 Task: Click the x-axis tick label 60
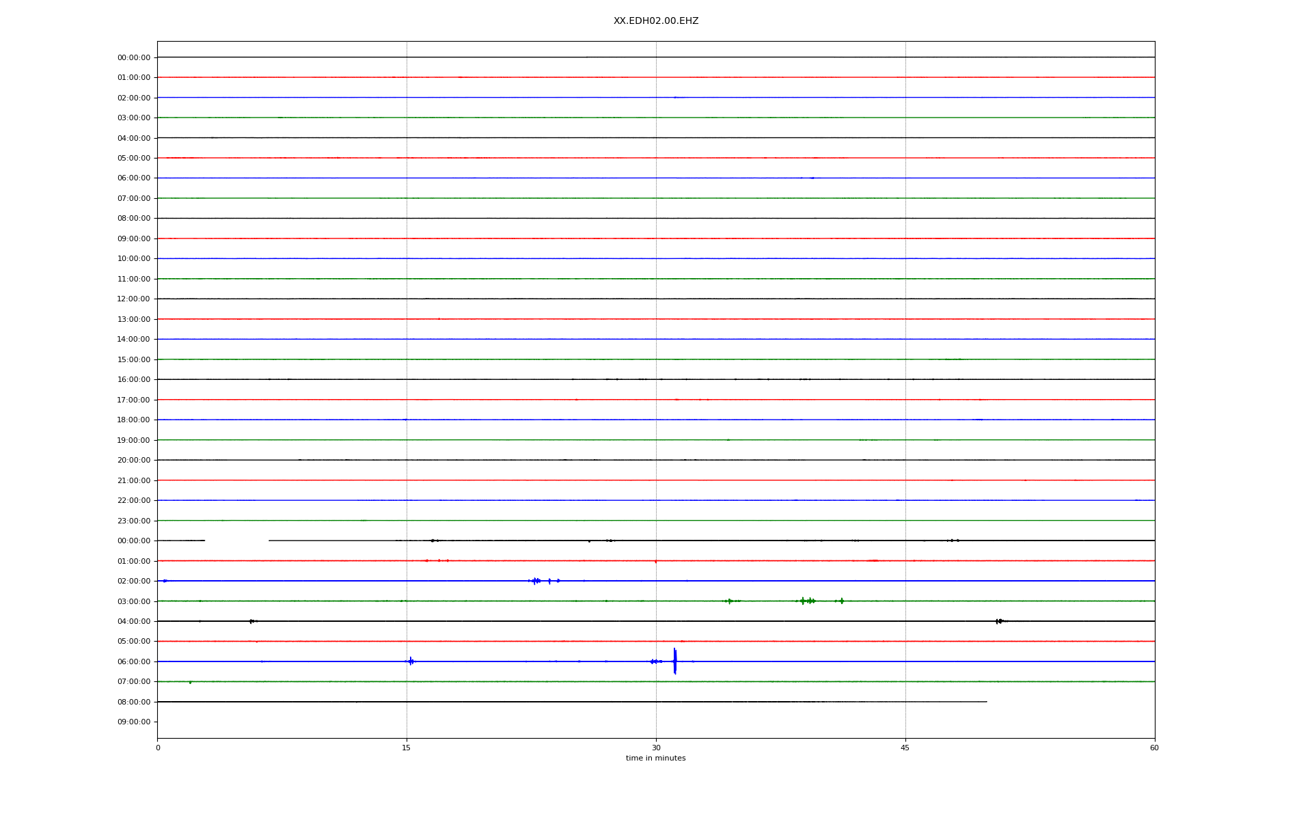point(1154,748)
